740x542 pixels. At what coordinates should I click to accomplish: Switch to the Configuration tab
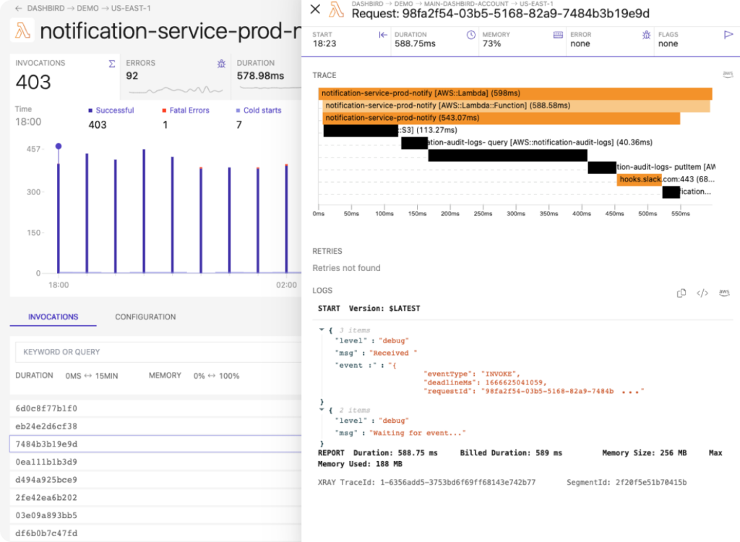pyautogui.click(x=145, y=317)
